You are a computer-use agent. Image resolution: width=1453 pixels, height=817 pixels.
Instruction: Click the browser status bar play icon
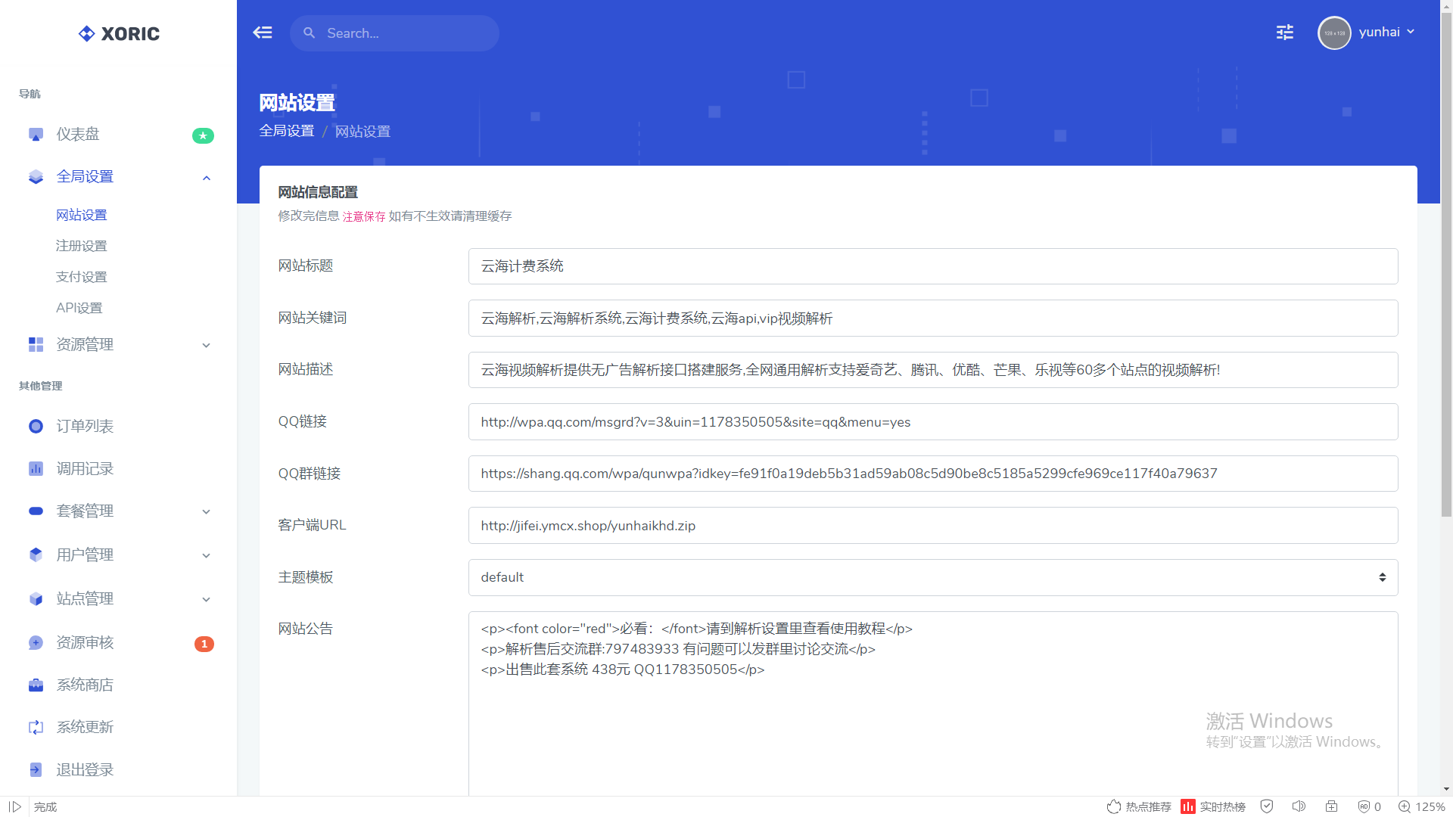[15, 806]
